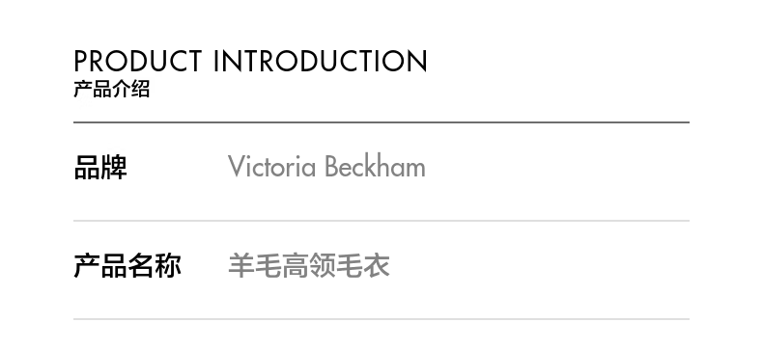Select the word INTRODUCTION in the heading

(321, 61)
